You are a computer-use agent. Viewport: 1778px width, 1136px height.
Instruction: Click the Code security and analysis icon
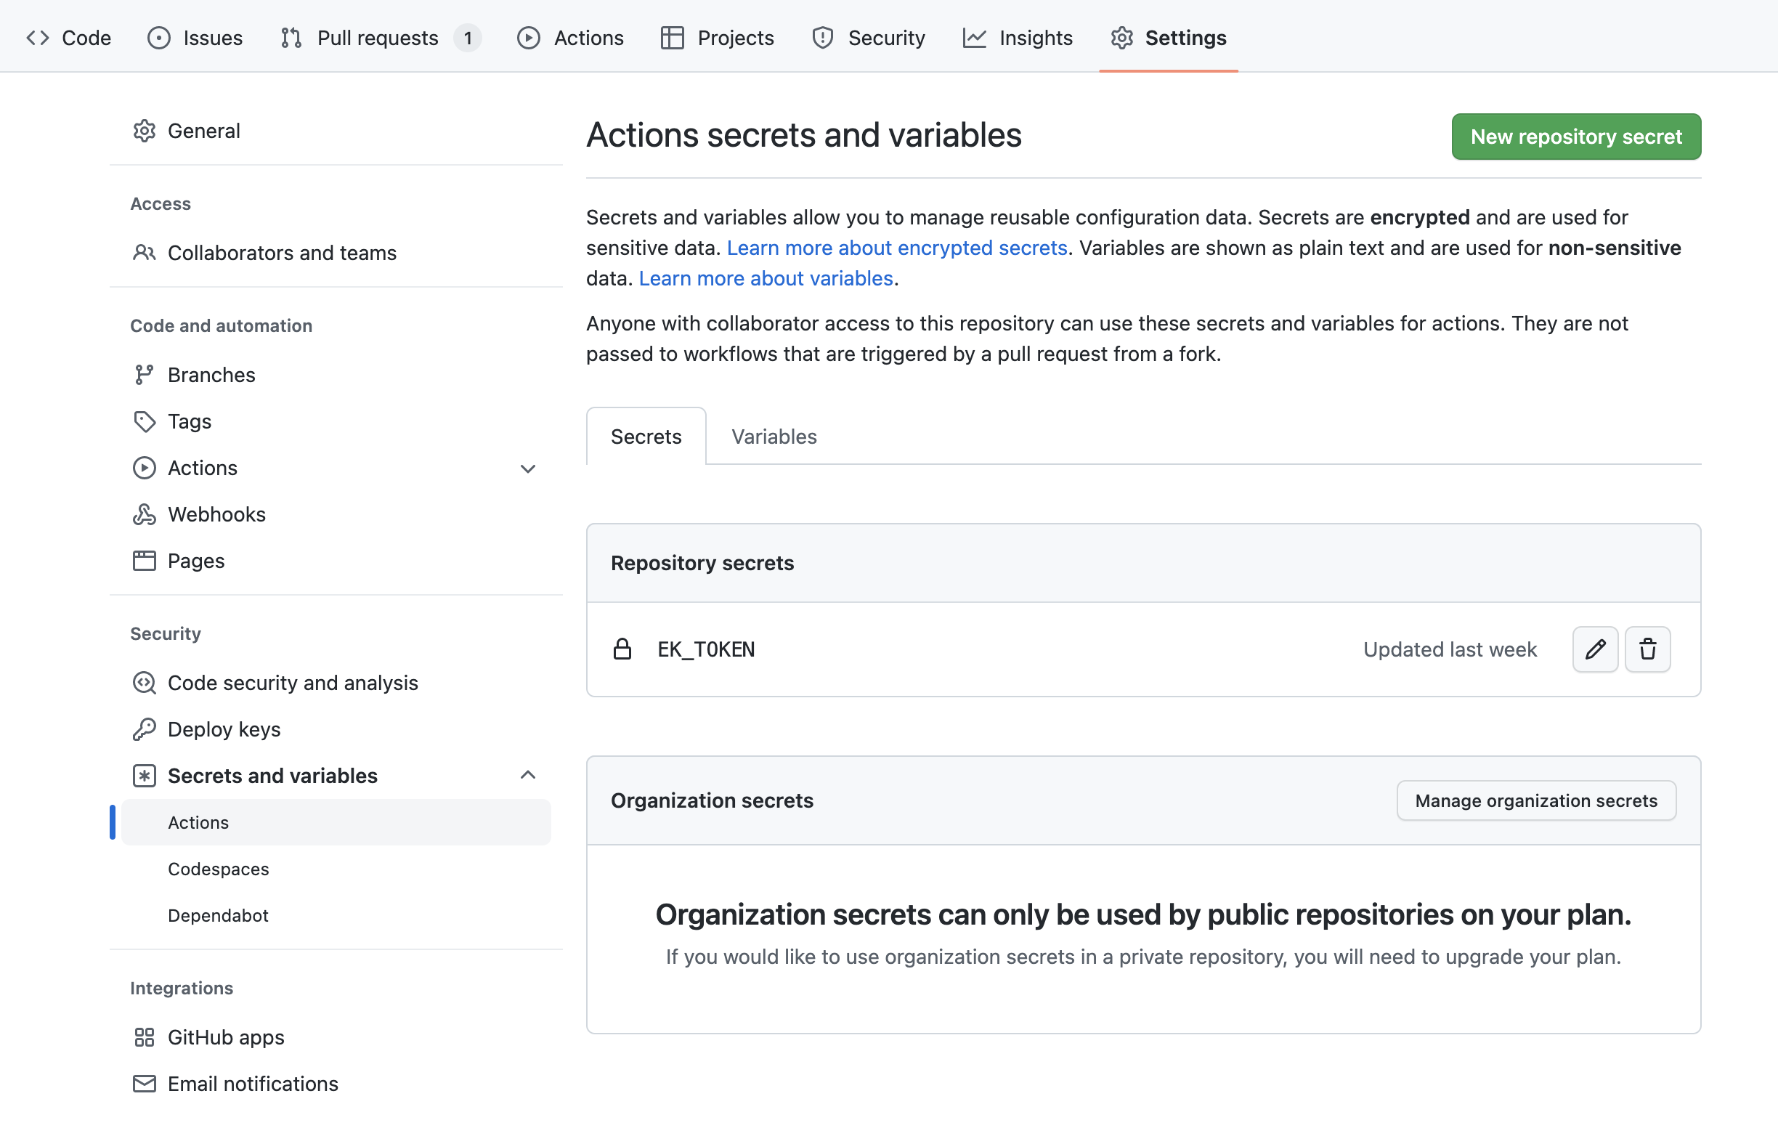(x=144, y=683)
